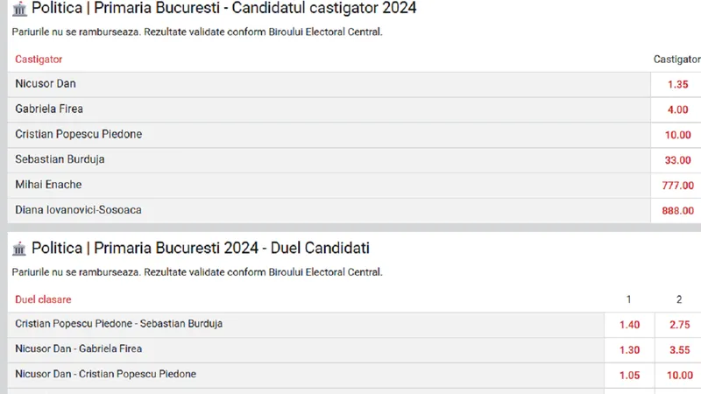Click the building icon beside Duel Candidati
This screenshot has height=394, width=701.
(19, 249)
